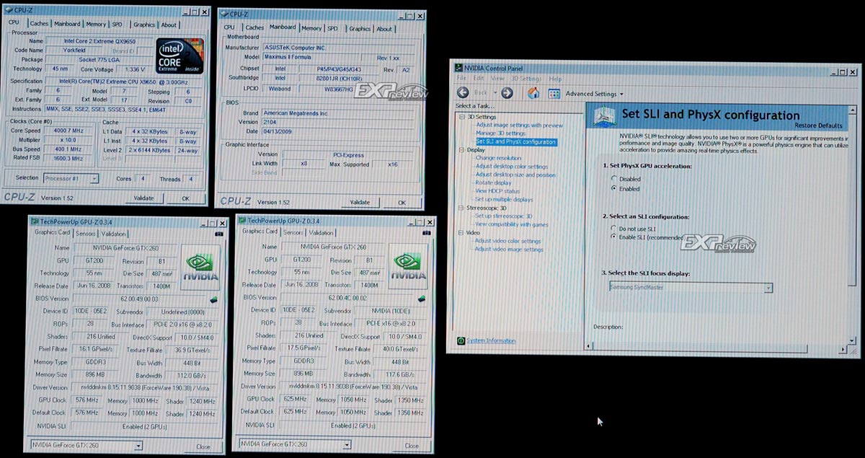Select the Do not use SLI option
The image size is (865, 458).
point(614,229)
